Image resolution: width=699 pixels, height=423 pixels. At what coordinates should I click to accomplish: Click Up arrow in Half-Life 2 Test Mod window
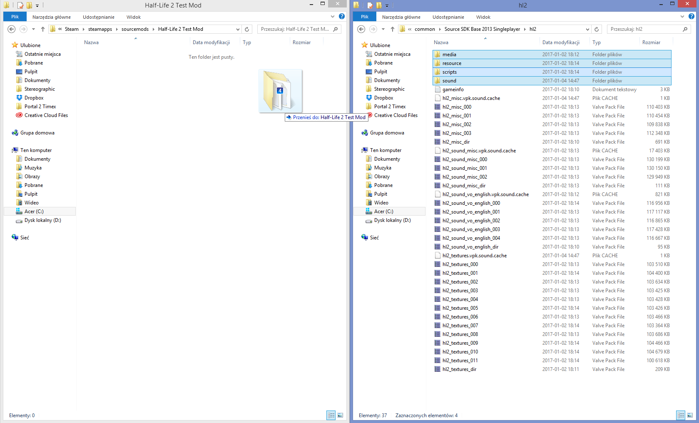[x=42, y=29]
